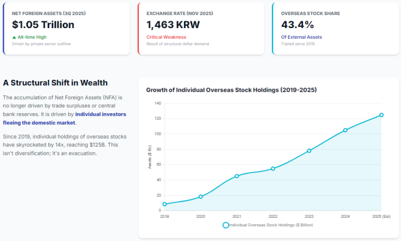Click the '2025 (Est)' x-axis label
The height and width of the screenshot is (241, 401).
tap(382, 216)
